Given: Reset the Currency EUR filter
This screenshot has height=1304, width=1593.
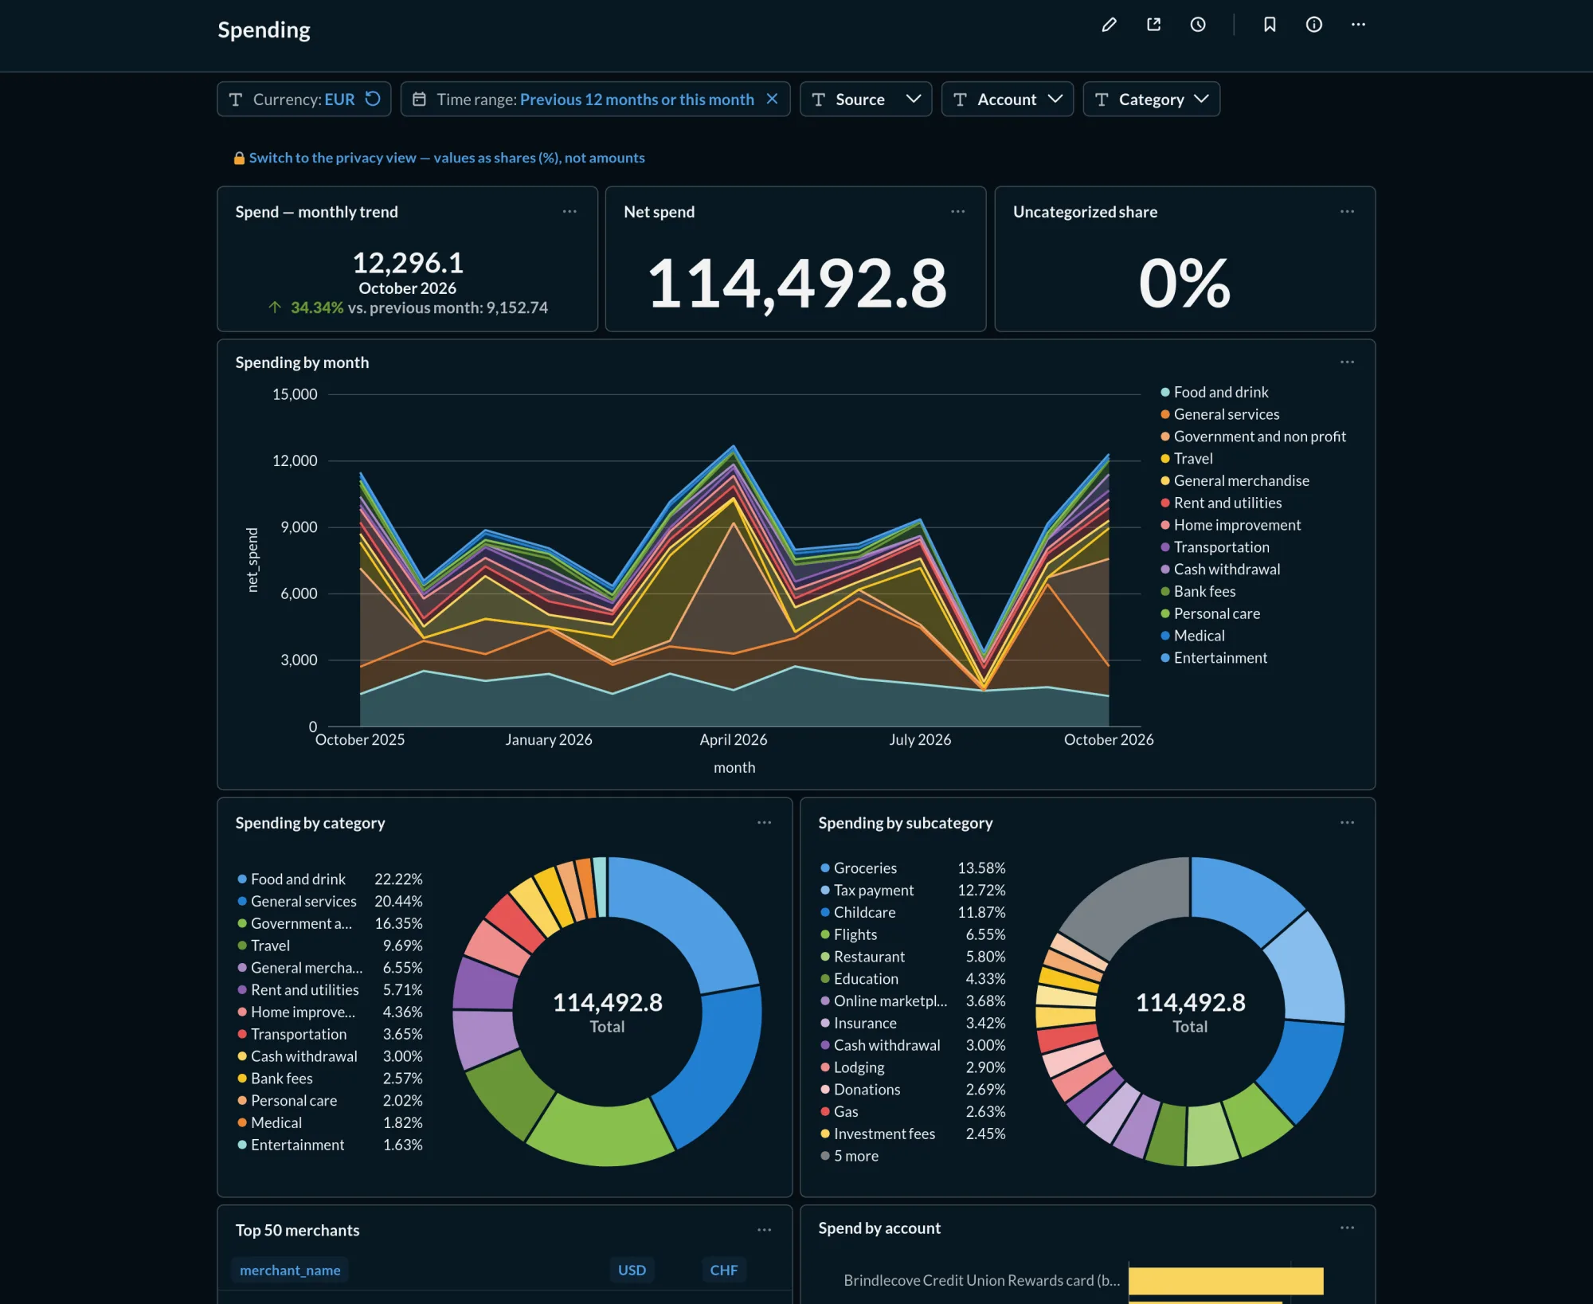Looking at the screenshot, I should click(x=373, y=99).
